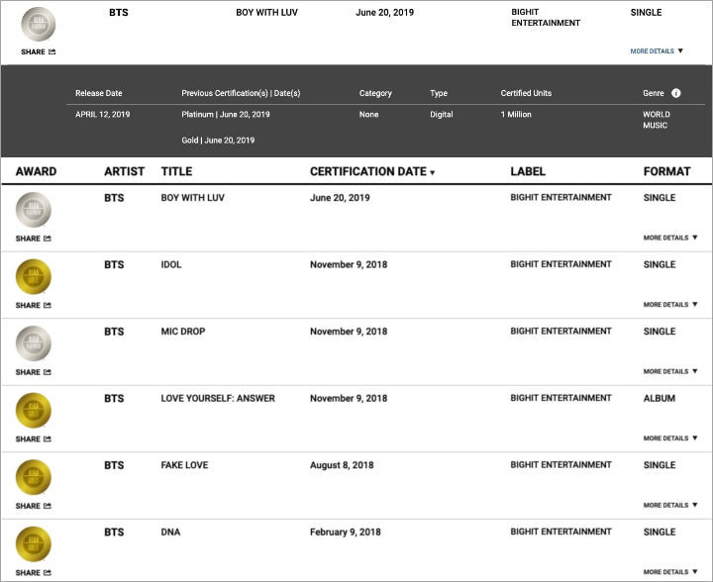Screen dimensions: 713x582
Task: Click the ALBUM format cell
Action: coord(659,398)
